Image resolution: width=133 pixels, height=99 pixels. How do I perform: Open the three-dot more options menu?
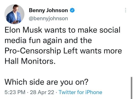[x=126, y=10]
